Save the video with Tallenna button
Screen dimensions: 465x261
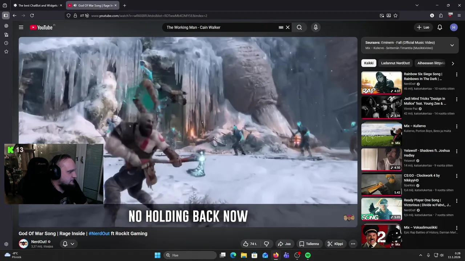(309, 244)
